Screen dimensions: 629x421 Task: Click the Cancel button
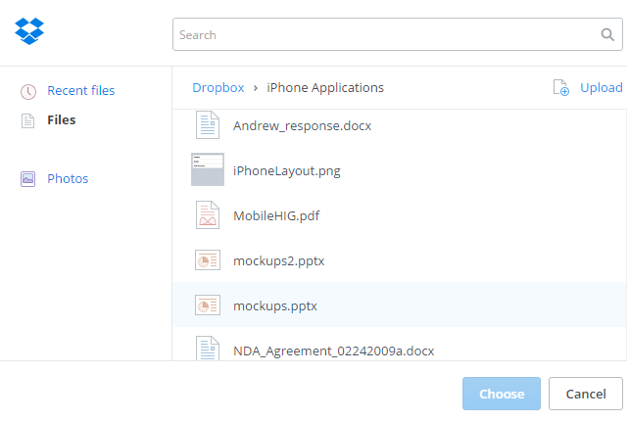(586, 394)
